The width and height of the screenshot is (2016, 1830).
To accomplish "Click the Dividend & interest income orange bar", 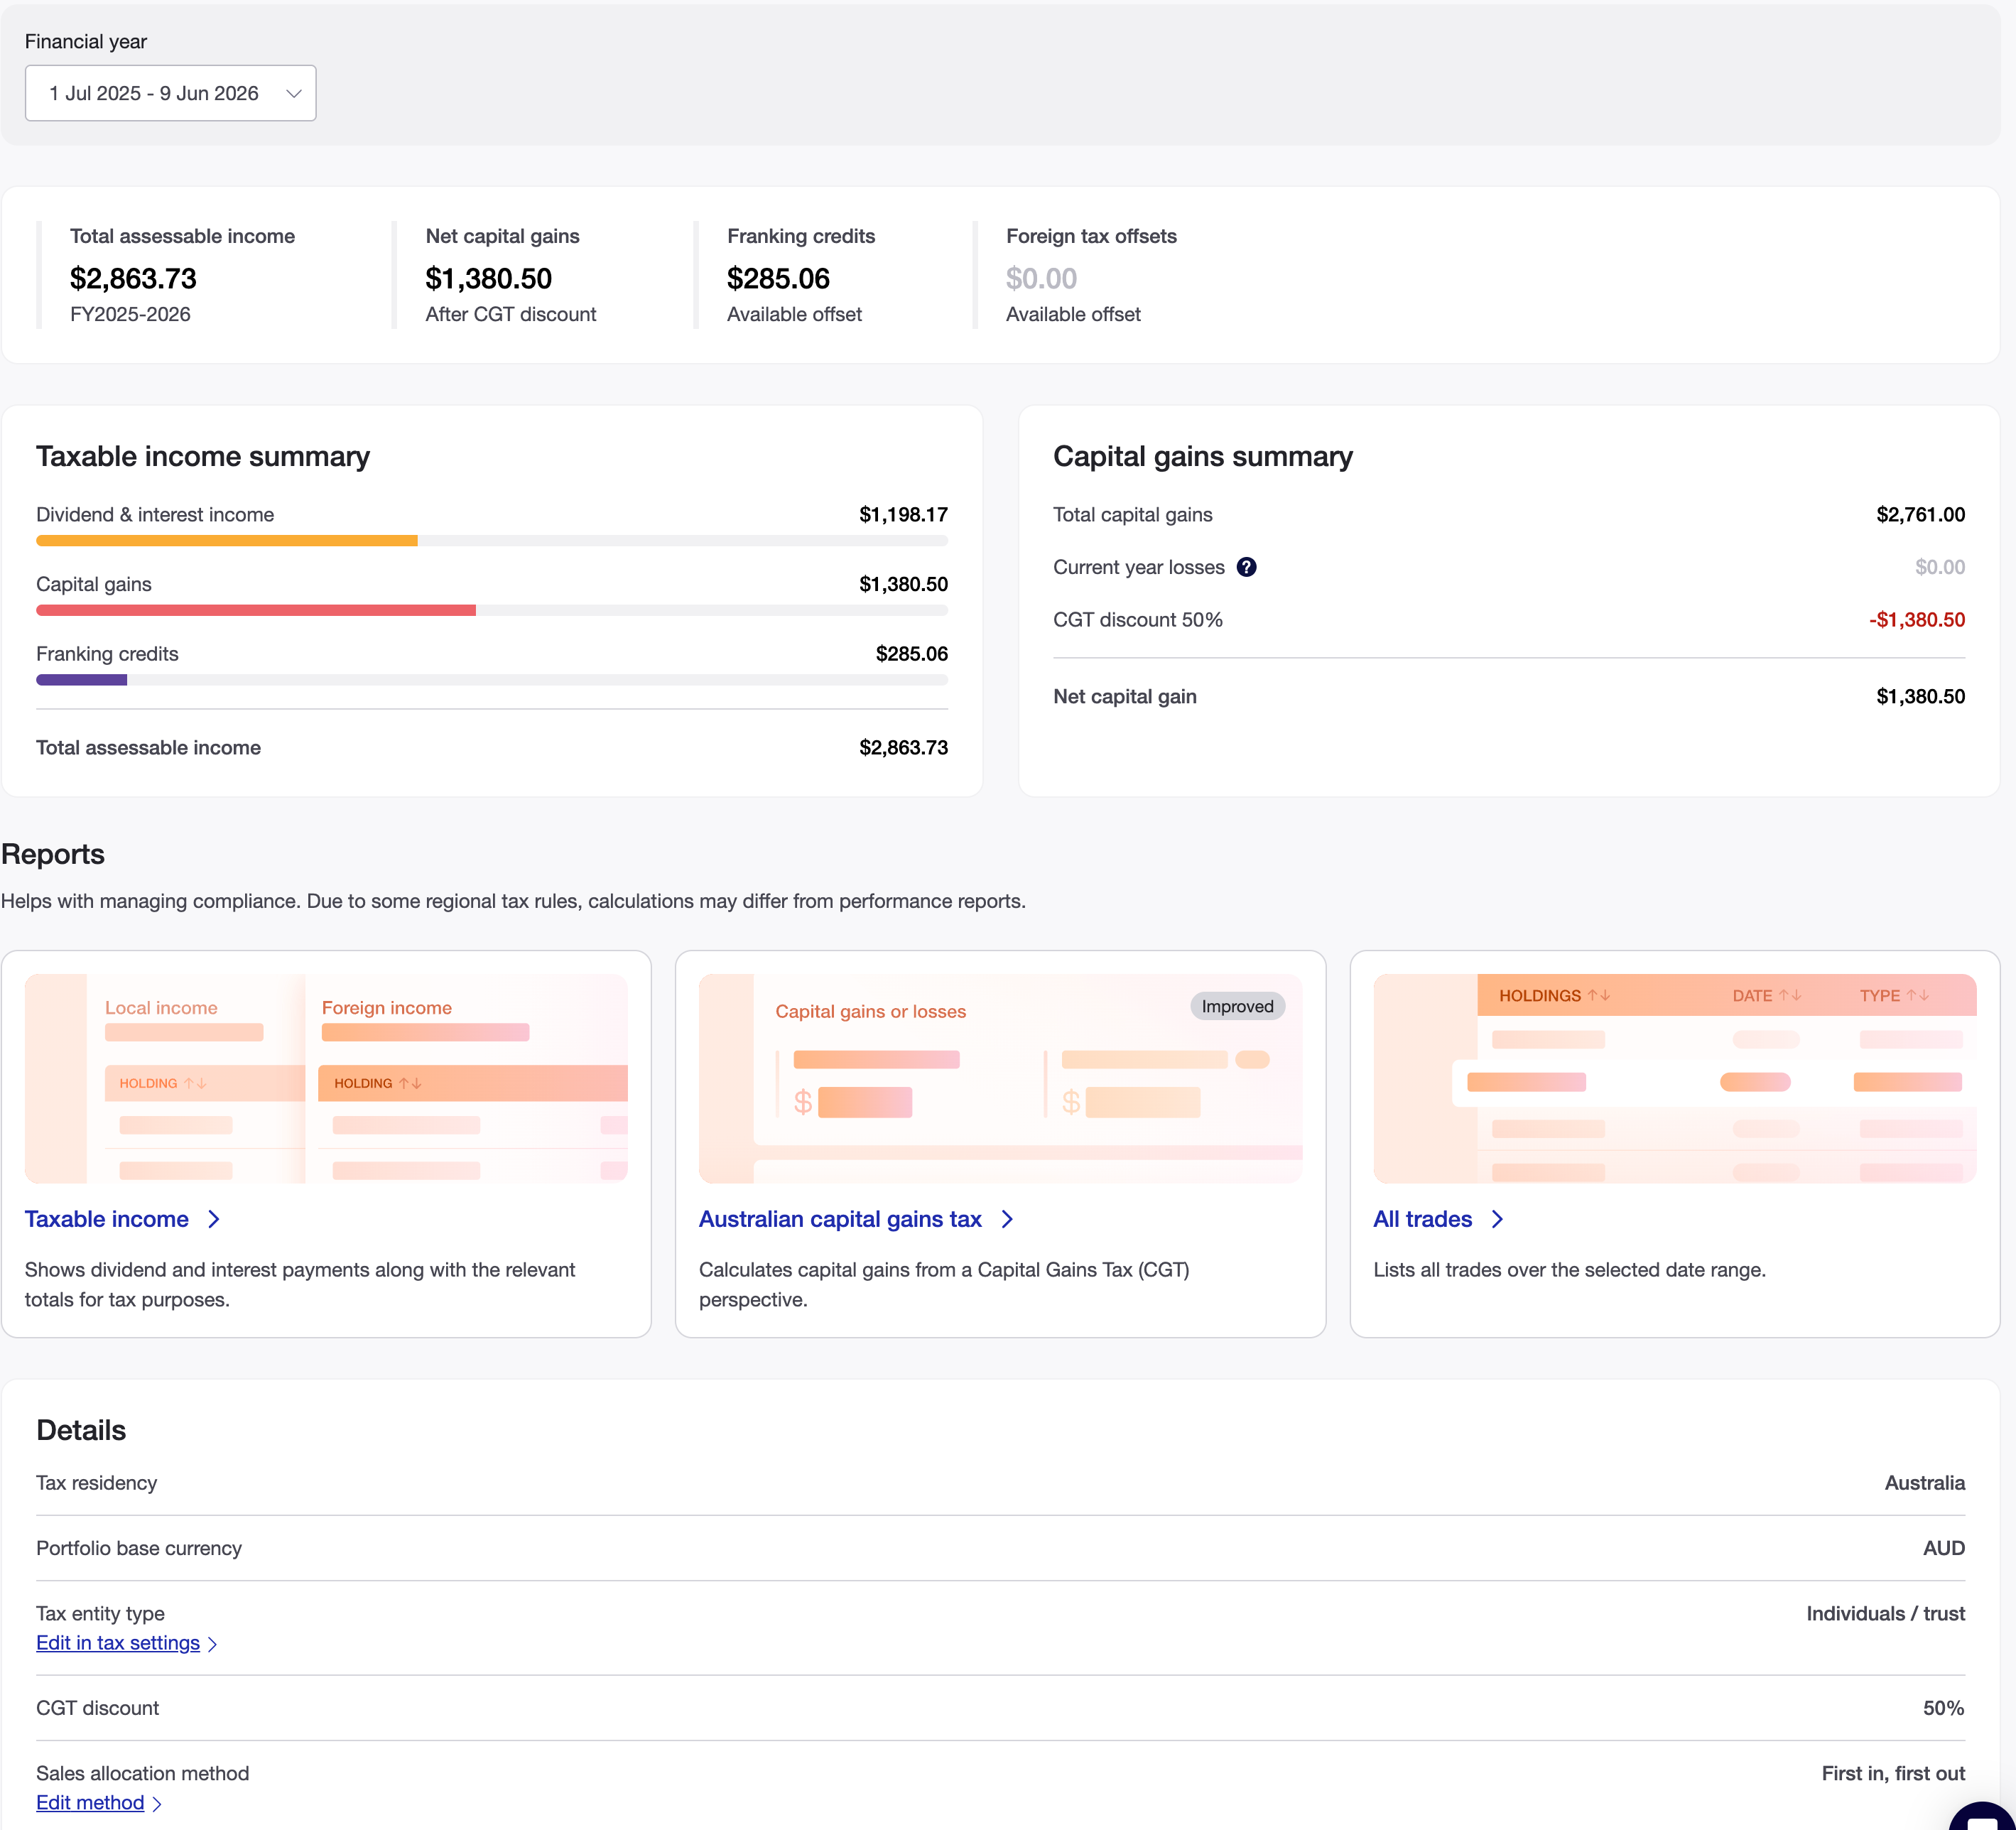I will 227,541.
